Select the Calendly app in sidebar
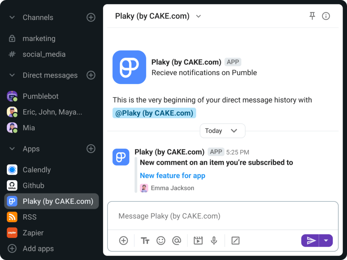This screenshot has height=260, width=347. point(37,170)
